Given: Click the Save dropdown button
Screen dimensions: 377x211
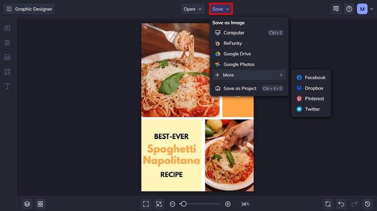Looking at the screenshot, I should click(221, 9).
